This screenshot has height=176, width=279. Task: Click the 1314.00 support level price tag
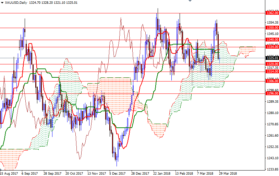coord(272,72)
